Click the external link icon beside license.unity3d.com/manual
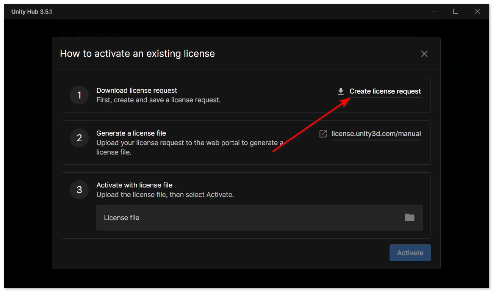 pyautogui.click(x=323, y=134)
